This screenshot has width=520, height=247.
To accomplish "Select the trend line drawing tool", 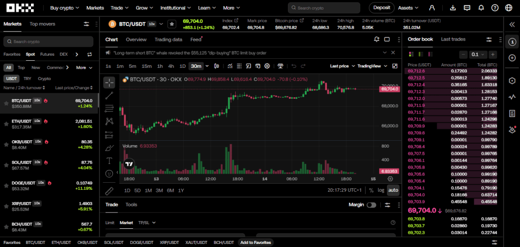I will pyautogui.click(x=110, y=96).
